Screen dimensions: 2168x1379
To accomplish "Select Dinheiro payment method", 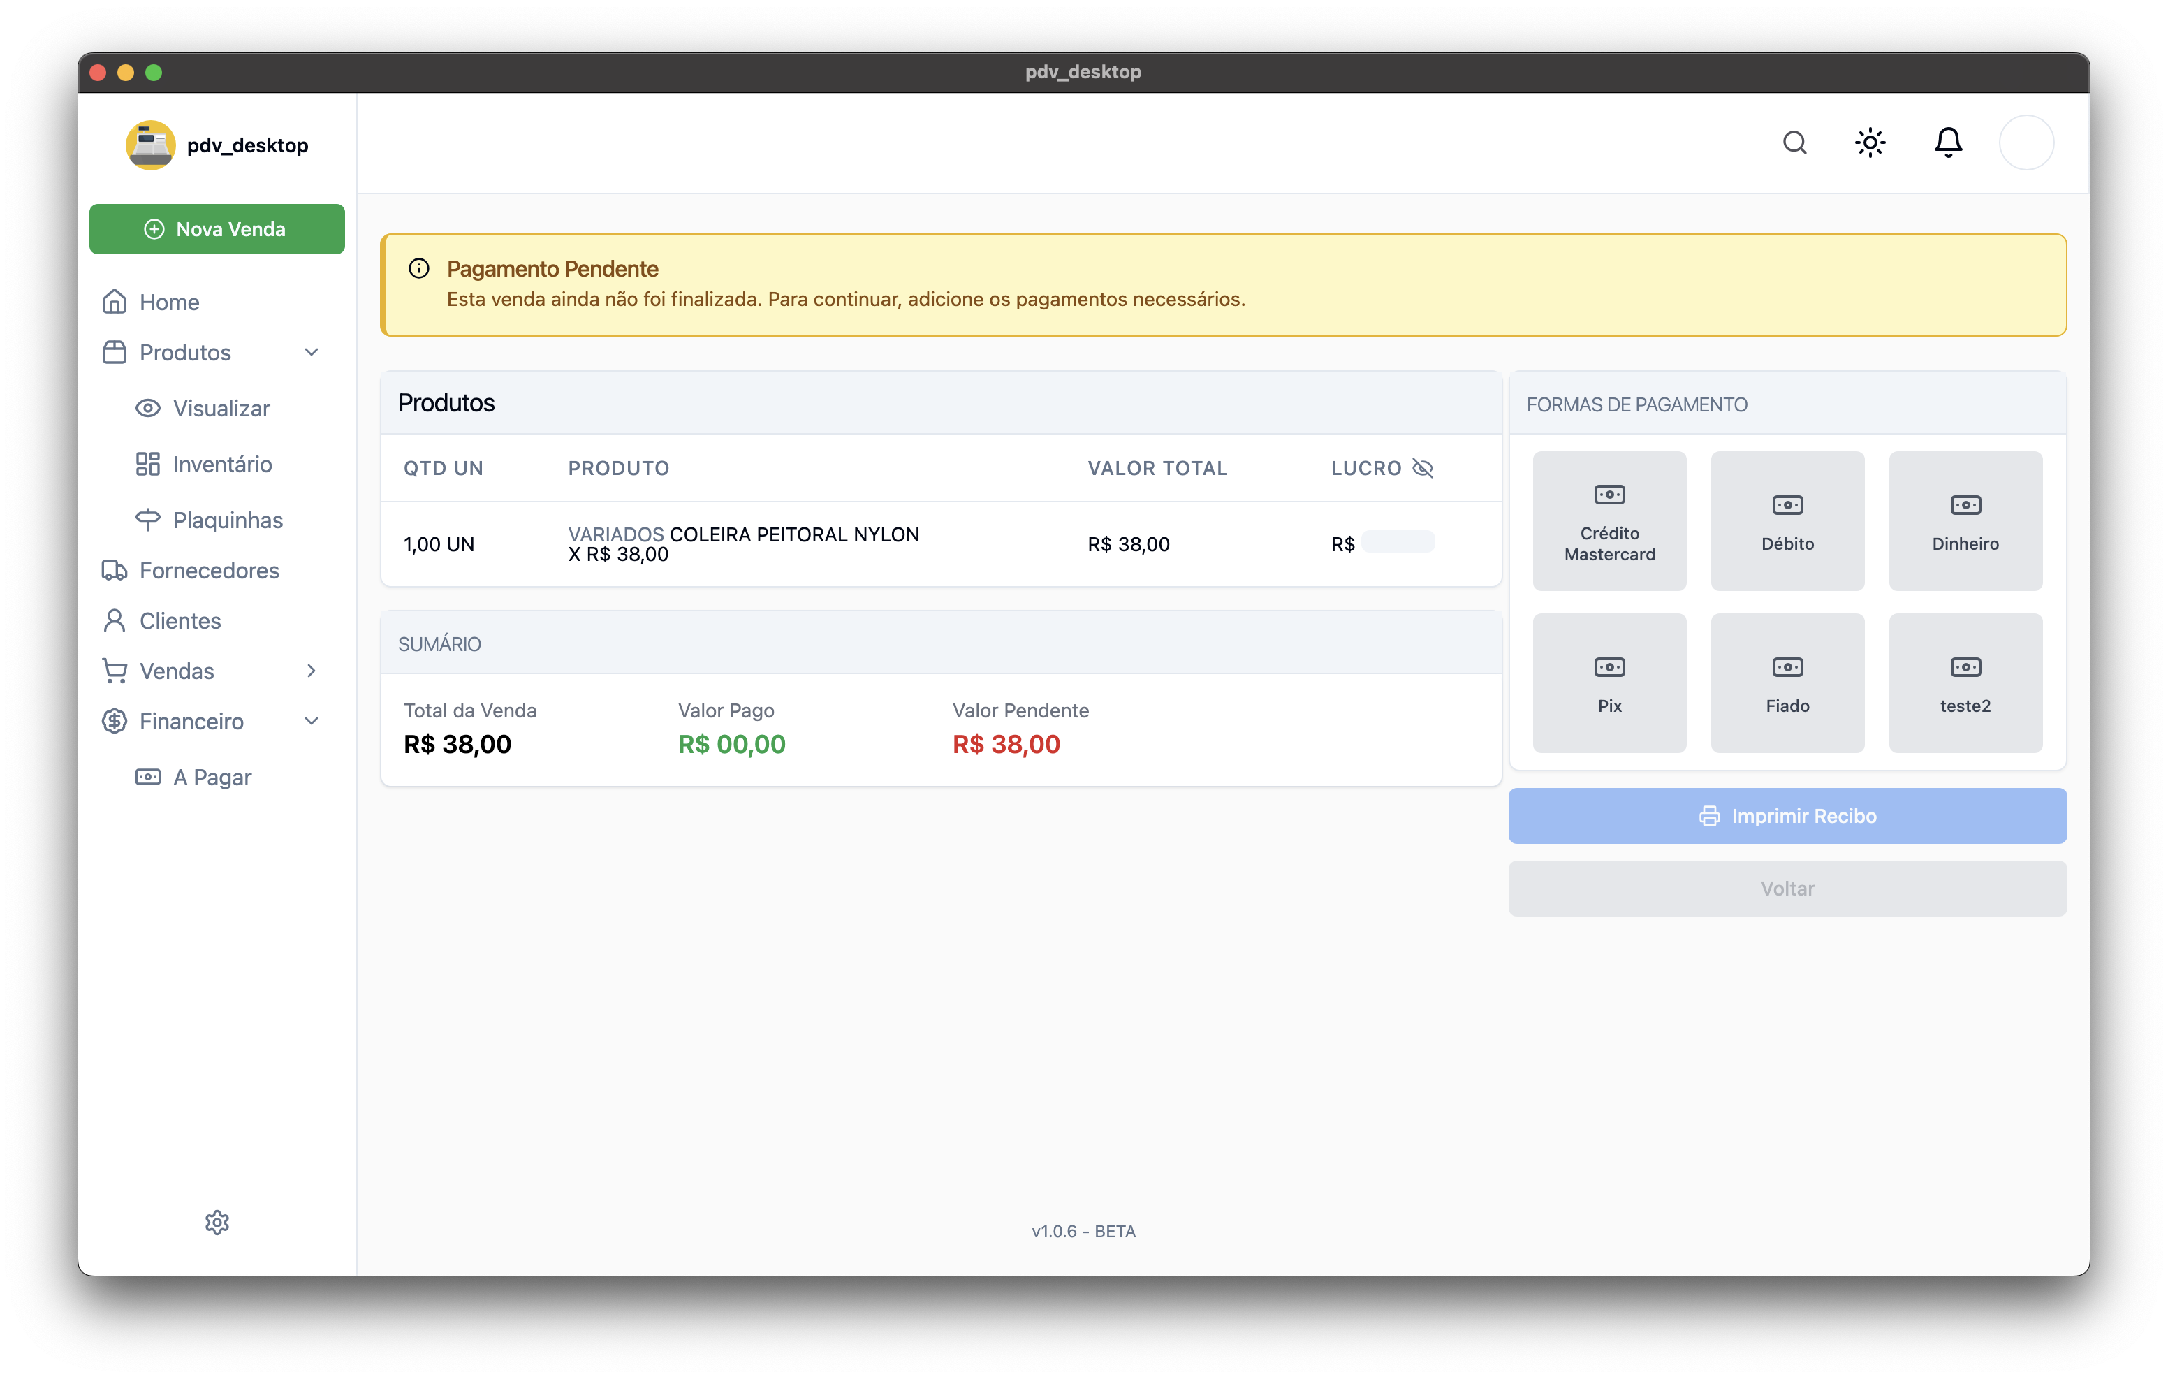I will tap(1965, 522).
